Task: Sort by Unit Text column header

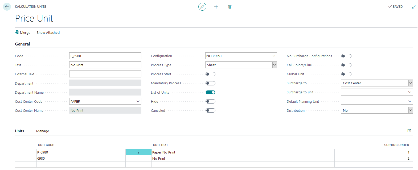Action: (161, 145)
